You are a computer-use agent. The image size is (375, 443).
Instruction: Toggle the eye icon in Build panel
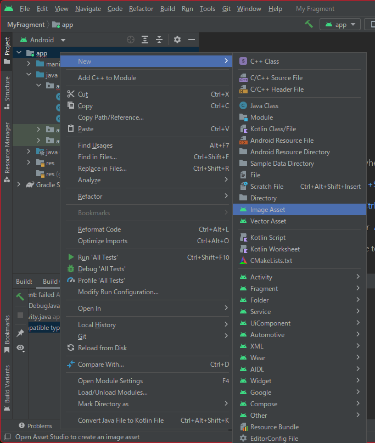20,347
